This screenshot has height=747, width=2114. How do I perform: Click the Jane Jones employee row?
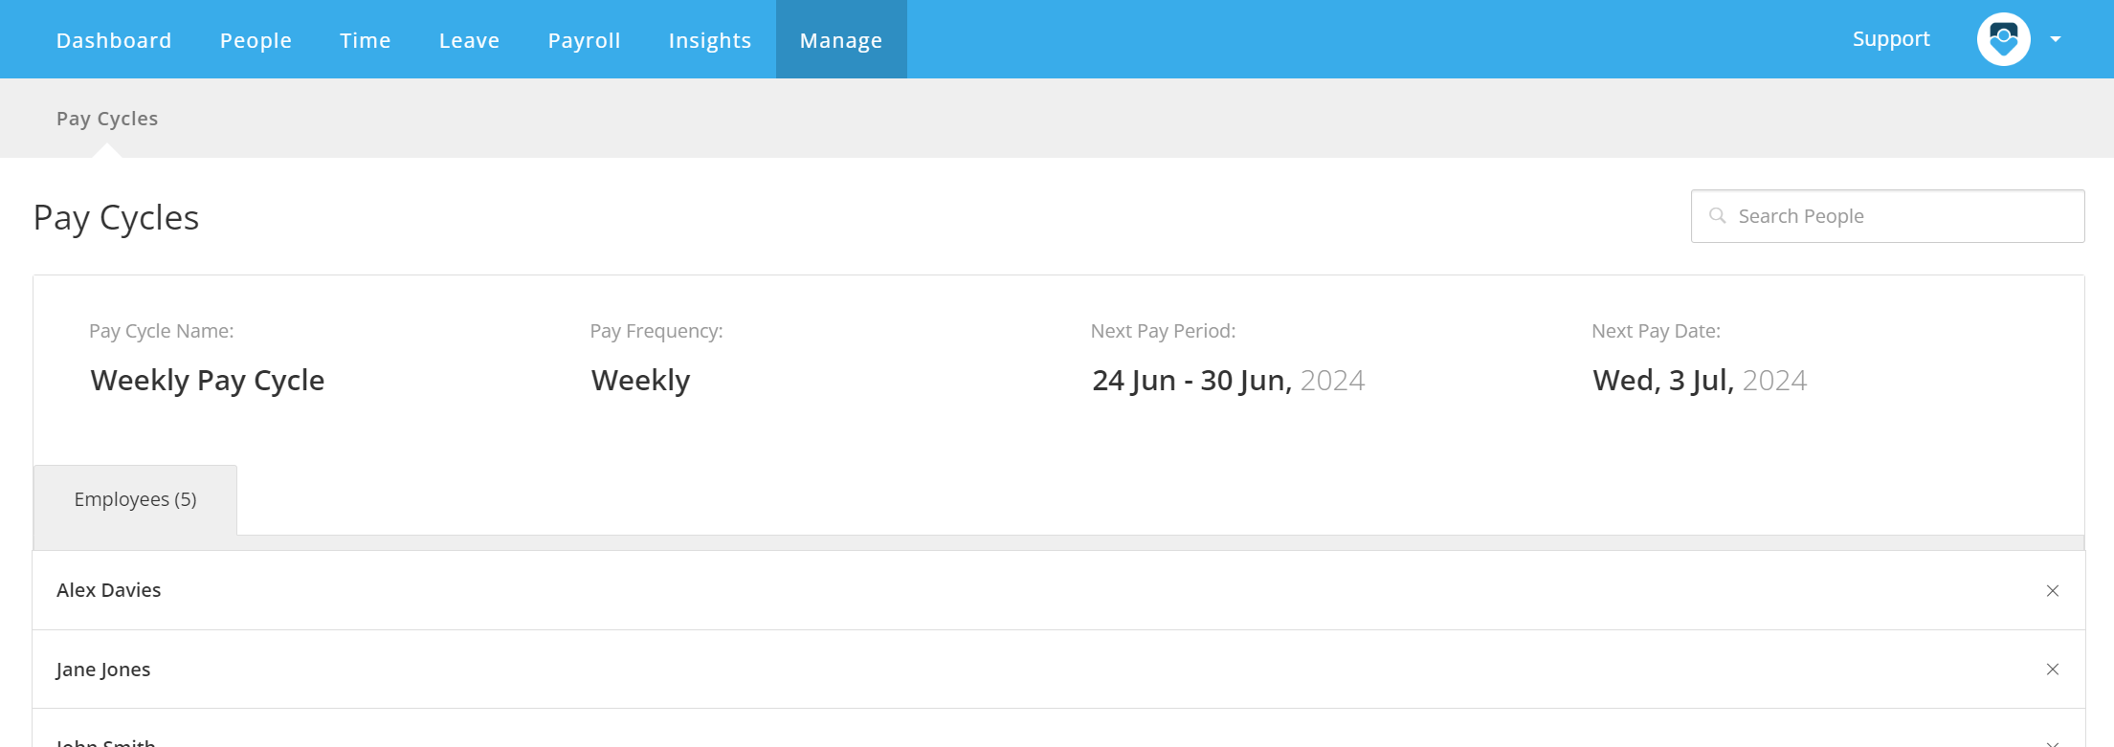pos(1058,670)
